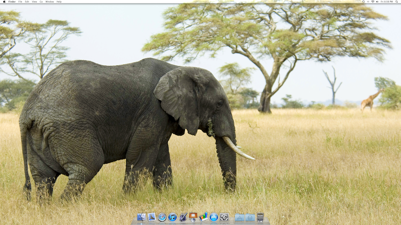401x225 pixels.
Task: Open the Downloads folder stack in Dock
Action: 250,217
